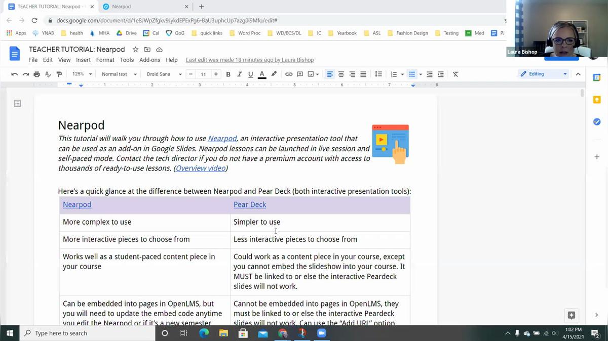Screen dimensions: 608x341
Task: Toggle italic formatting
Action: (239, 74)
